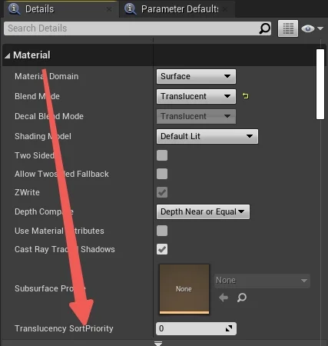328x346 pixels.
Task: Toggle the Allow Twosided Fallback checkbox
Action: [162, 174]
